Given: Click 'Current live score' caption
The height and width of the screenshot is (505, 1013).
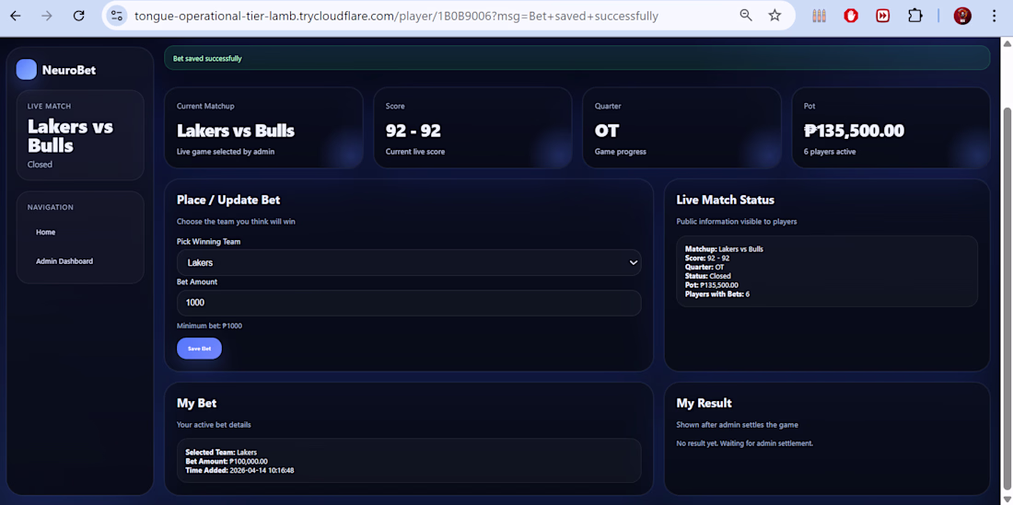Looking at the screenshot, I should click(x=414, y=152).
